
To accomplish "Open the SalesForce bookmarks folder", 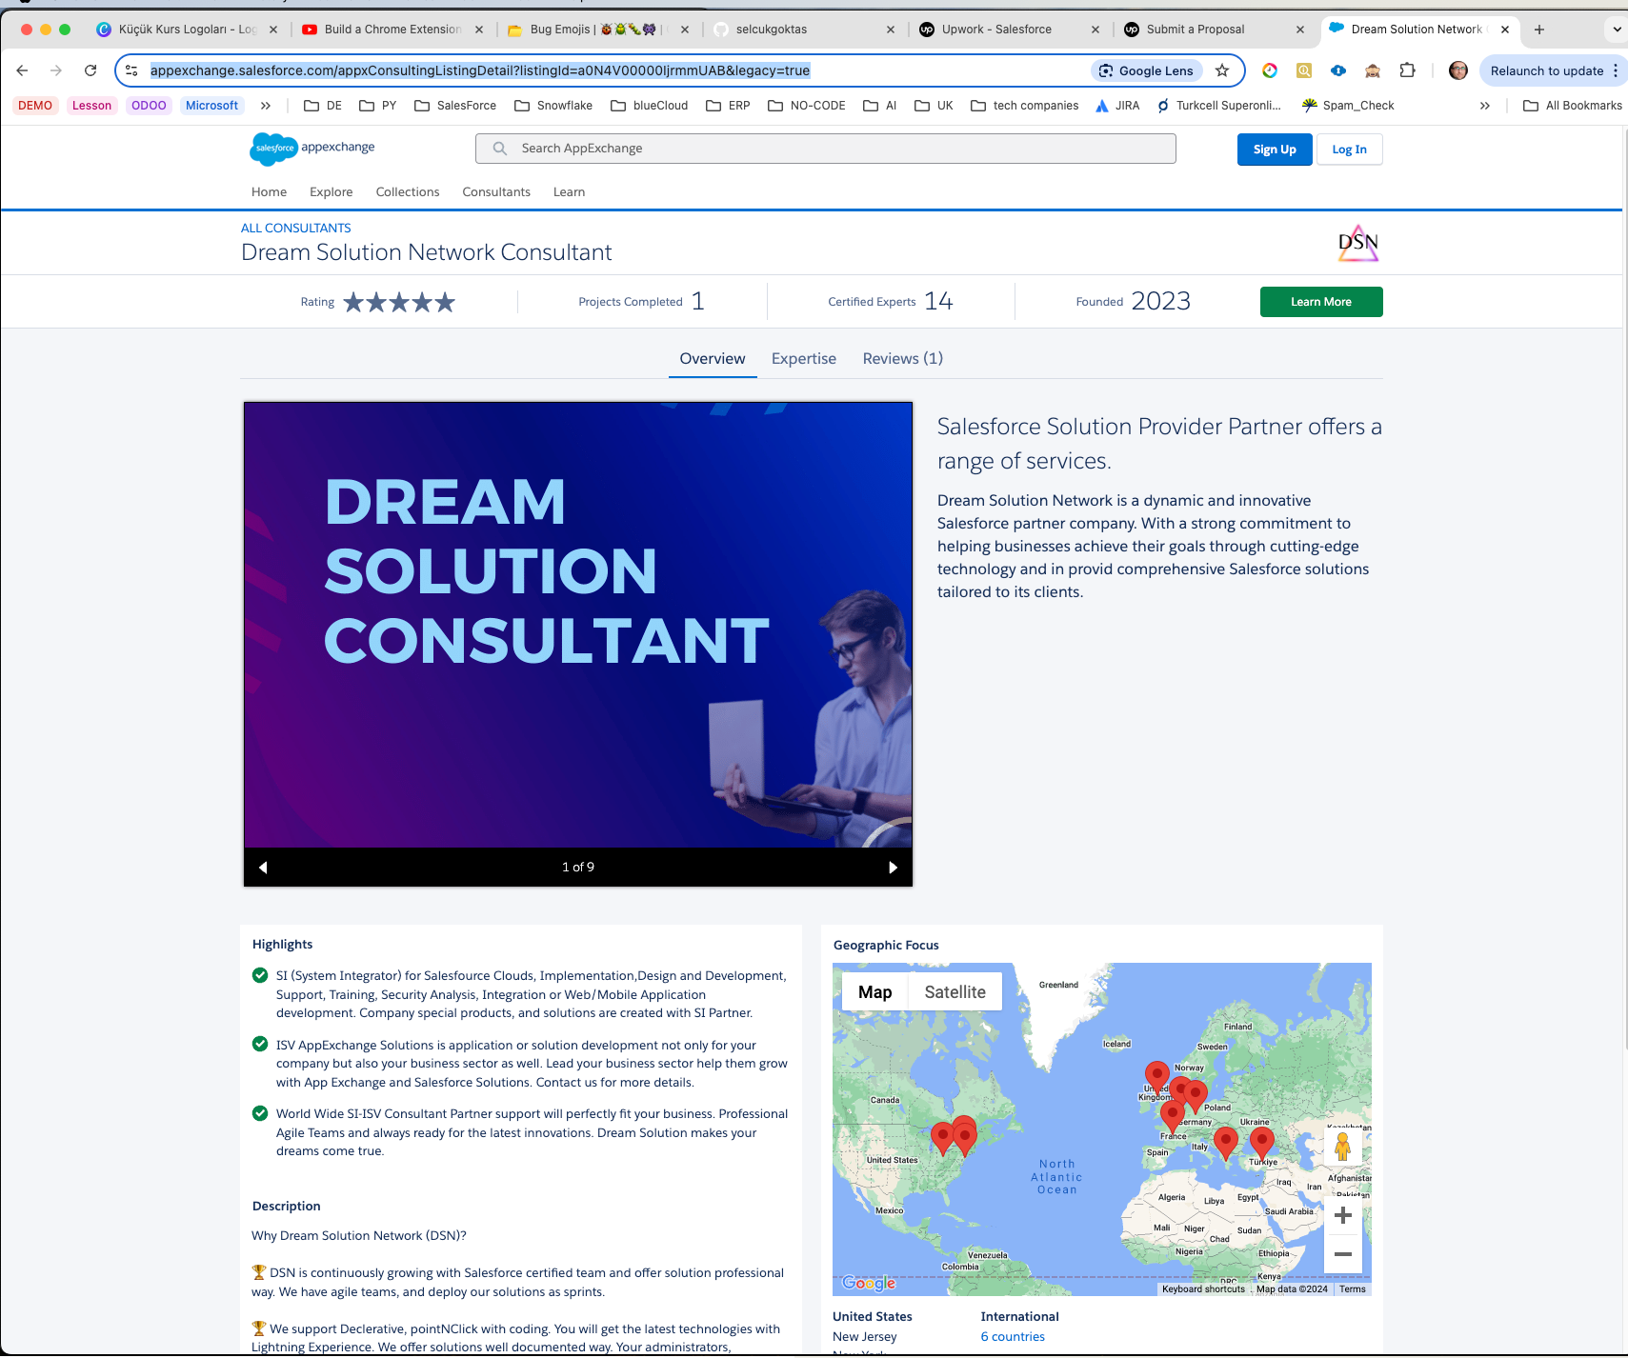I will [455, 106].
